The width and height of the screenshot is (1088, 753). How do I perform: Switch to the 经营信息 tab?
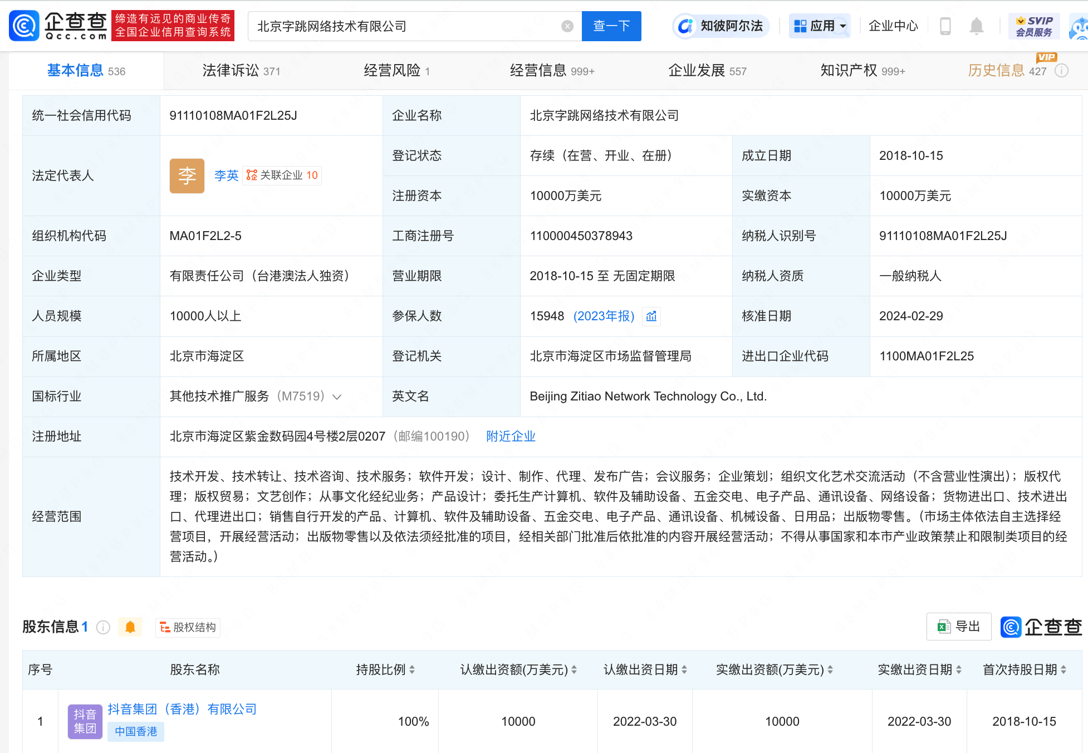pos(552,71)
